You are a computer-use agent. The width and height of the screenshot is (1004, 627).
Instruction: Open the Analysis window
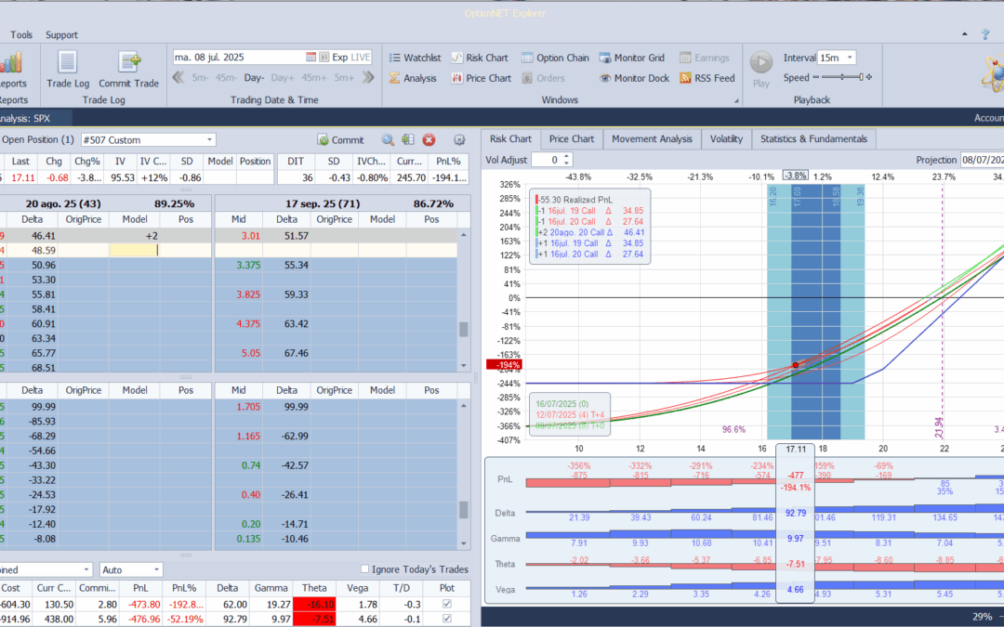click(x=421, y=78)
